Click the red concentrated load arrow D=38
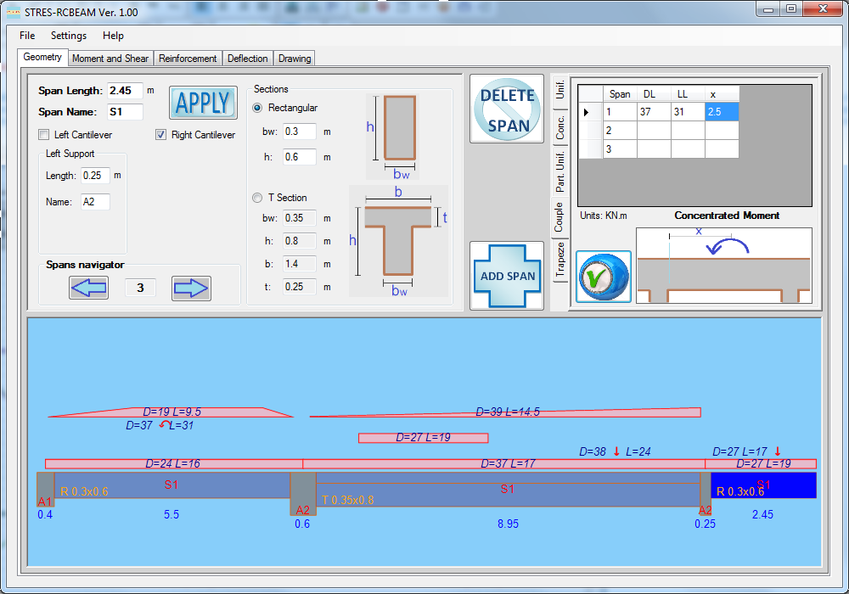Viewport: 849px width, 594px height. pyautogui.click(x=616, y=451)
